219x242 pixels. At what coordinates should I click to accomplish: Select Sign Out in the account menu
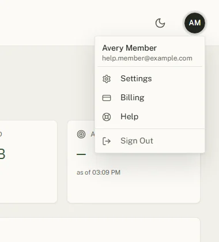click(x=150, y=141)
